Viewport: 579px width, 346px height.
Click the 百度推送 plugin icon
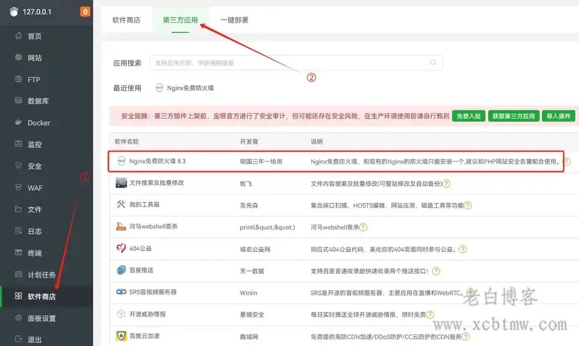[121, 270]
